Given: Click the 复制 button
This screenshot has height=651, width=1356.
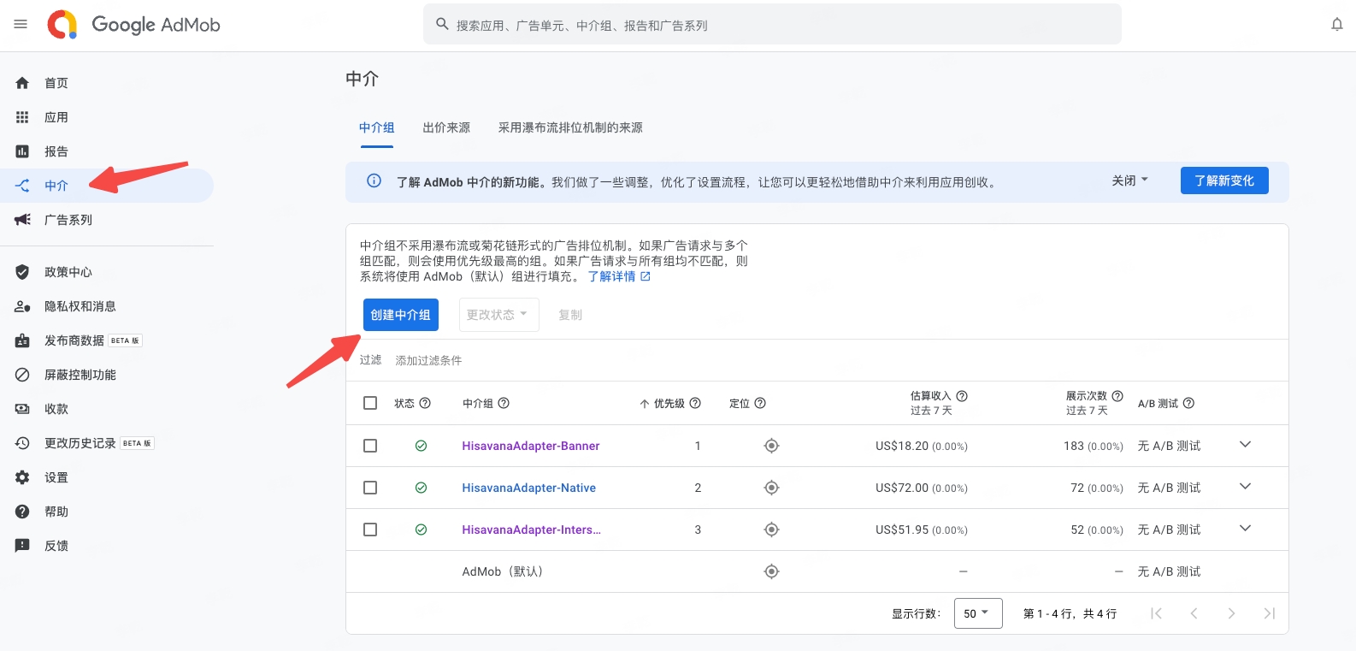Looking at the screenshot, I should click(570, 315).
